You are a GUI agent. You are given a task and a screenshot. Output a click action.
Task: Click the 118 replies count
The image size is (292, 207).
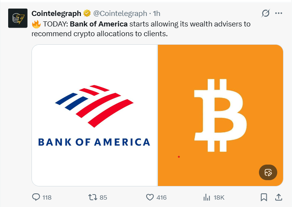[x=47, y=198]
